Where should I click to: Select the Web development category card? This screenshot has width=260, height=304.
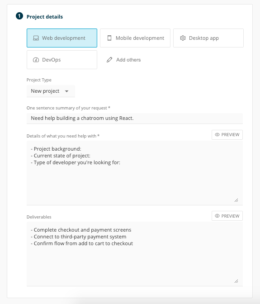pyautogui.click(x=62, y=38)
